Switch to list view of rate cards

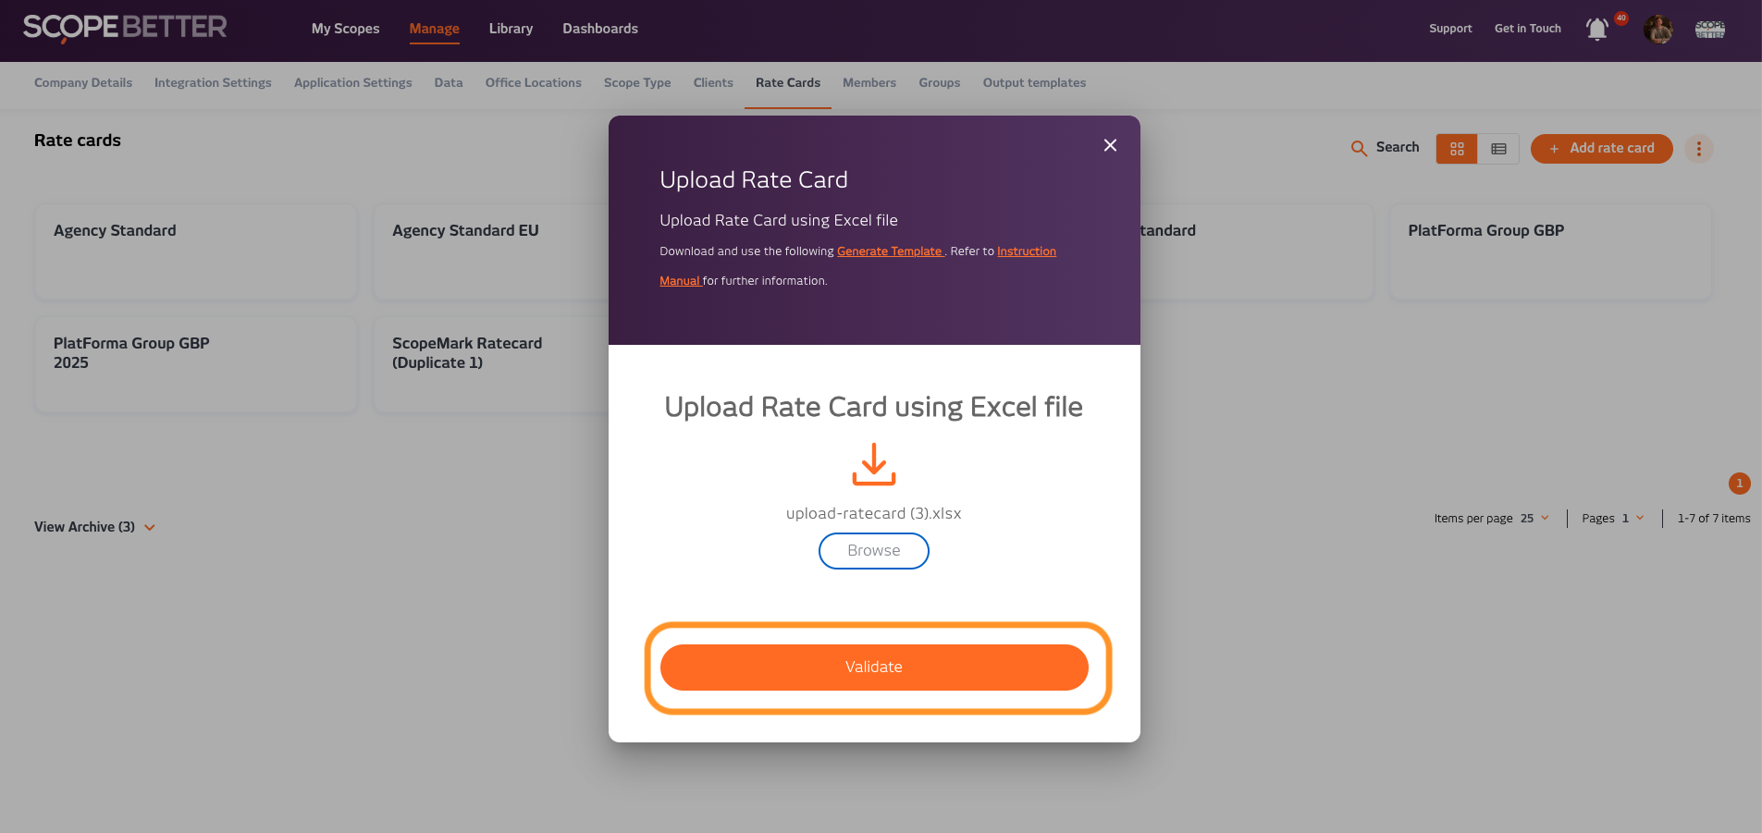(x=1498, y=149)
